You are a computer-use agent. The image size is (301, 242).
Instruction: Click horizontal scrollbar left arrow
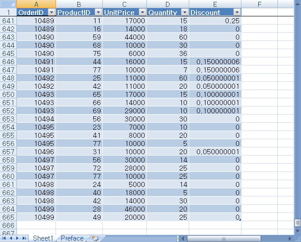[183, 239]
